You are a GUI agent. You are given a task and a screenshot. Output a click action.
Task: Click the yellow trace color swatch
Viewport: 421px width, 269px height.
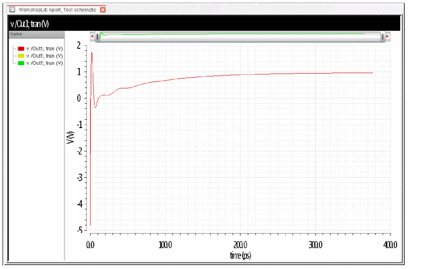coord(21,56)
